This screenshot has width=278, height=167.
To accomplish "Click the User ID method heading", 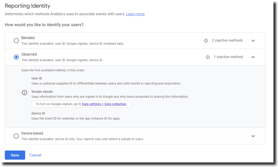I will (37, 78).
